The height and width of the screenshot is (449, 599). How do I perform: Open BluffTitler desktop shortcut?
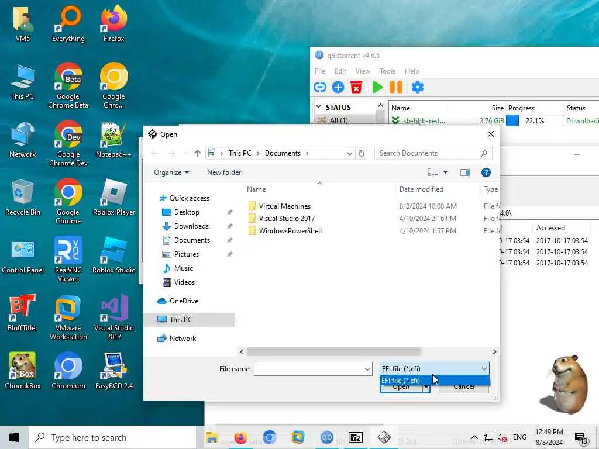tap(23, 313)
